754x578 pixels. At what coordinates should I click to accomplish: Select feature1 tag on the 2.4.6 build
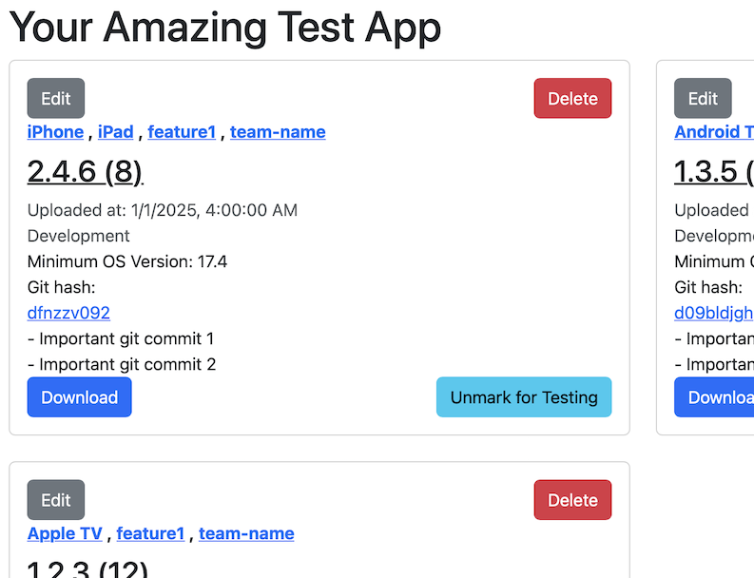click(x=182, y=132)
